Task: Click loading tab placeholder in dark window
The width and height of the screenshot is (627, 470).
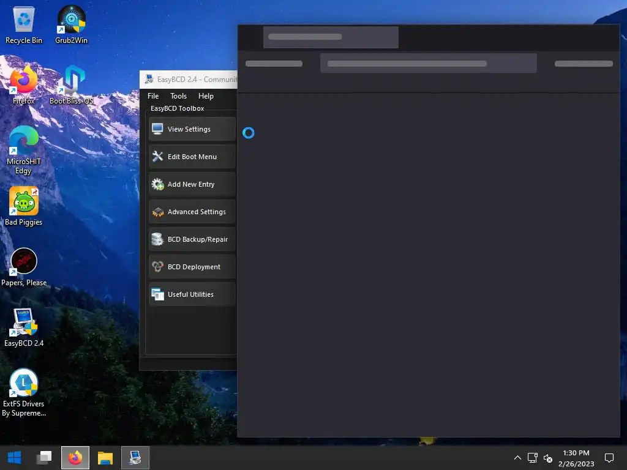Action: pos(331,37)
